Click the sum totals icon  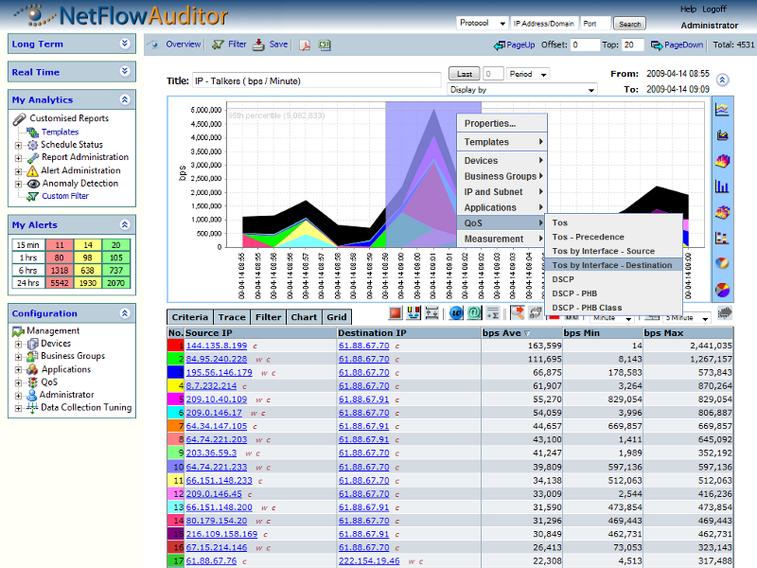click(x=492, y=313)
